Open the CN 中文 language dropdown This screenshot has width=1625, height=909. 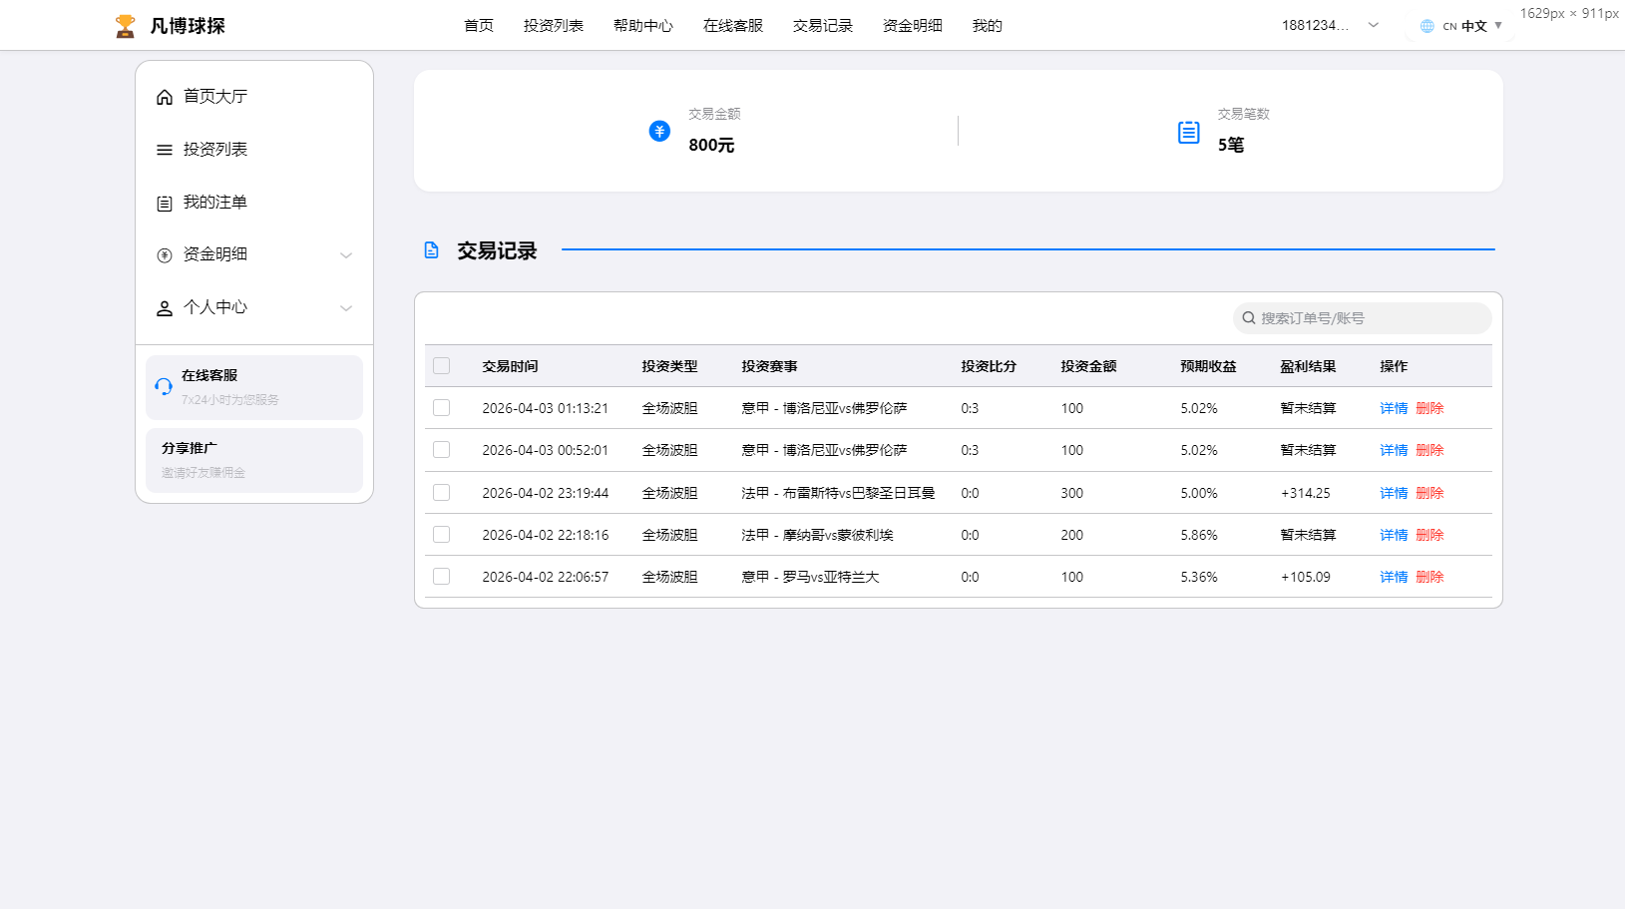coord(1461,26)
